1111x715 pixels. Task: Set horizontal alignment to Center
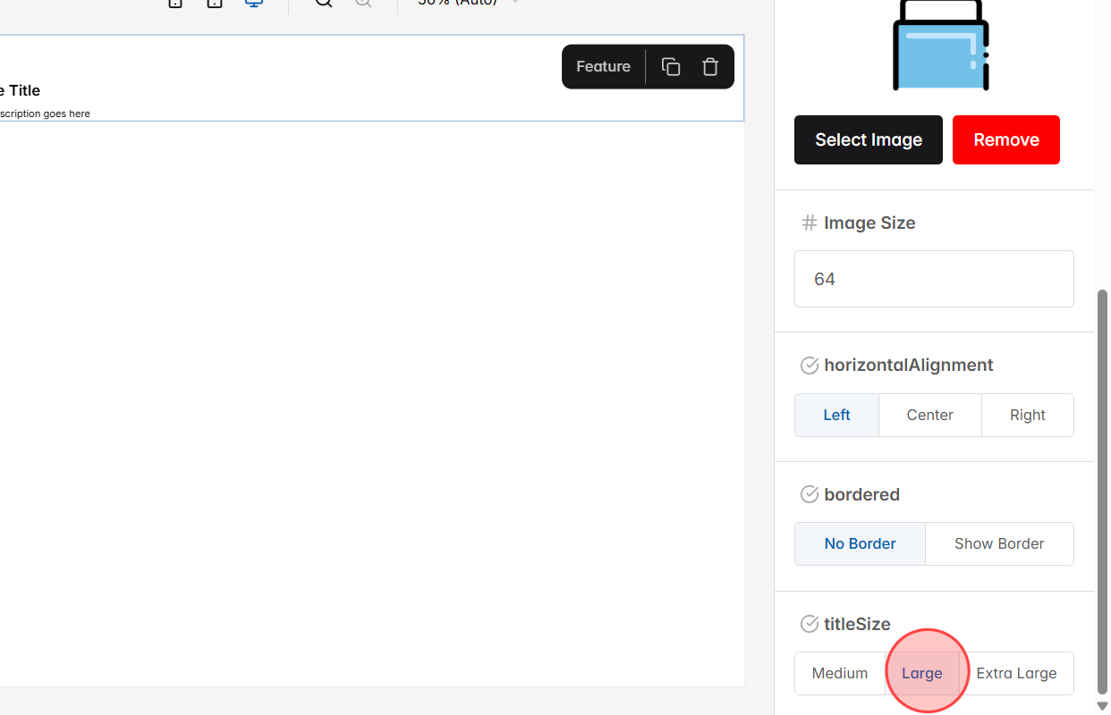coord(929,415)
